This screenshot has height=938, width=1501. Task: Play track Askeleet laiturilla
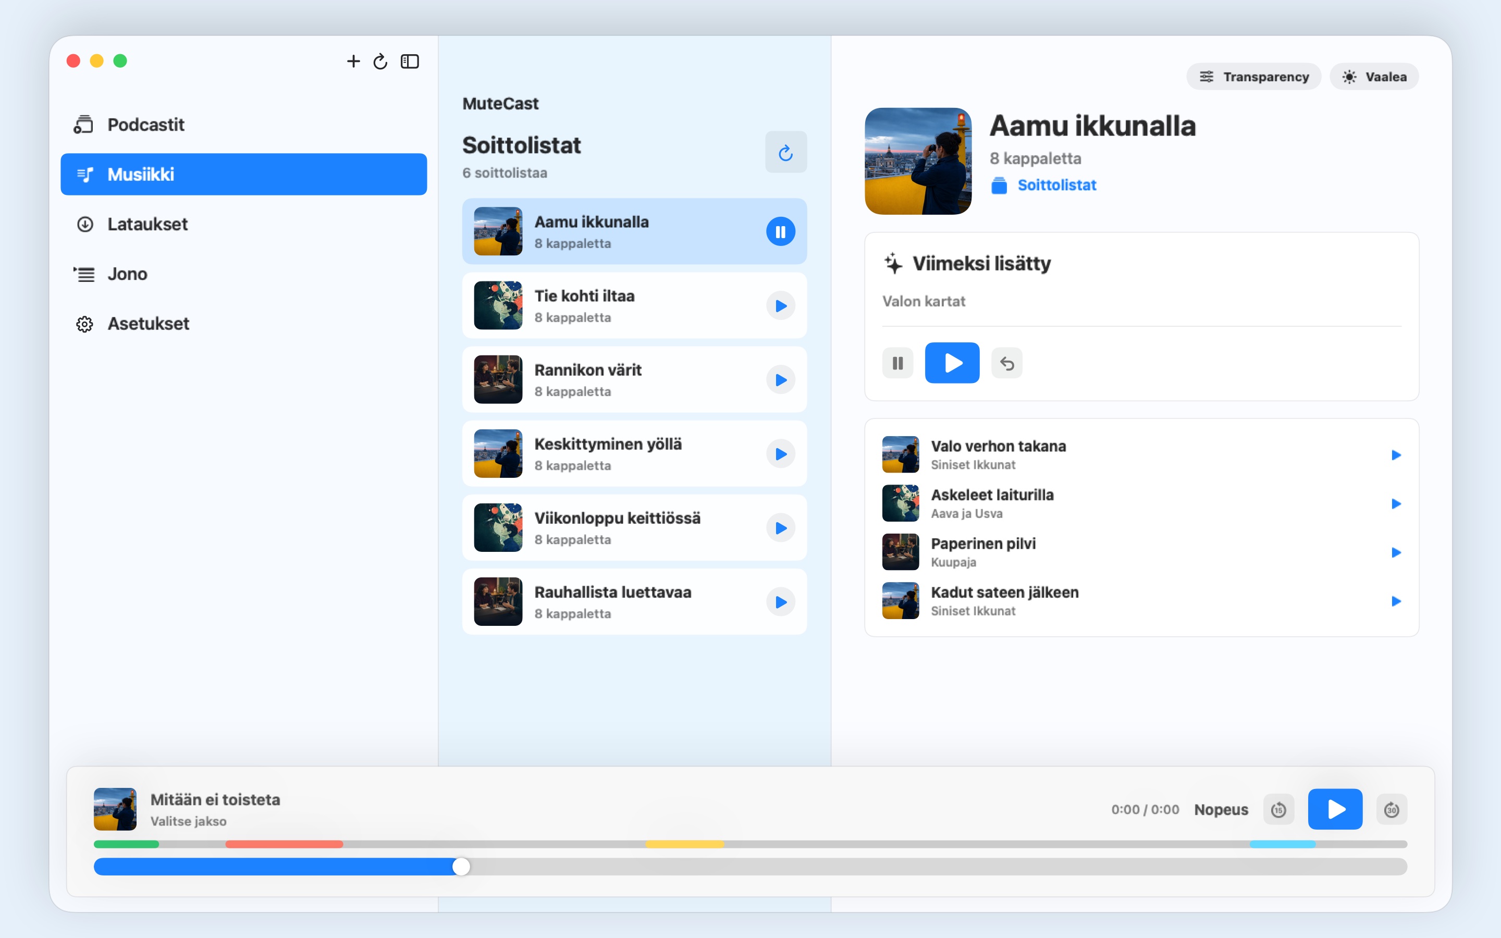click(1396, 504)
